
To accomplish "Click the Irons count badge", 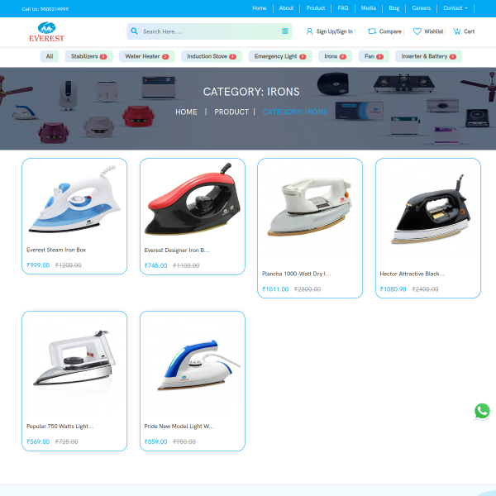I will coord(342,56).
